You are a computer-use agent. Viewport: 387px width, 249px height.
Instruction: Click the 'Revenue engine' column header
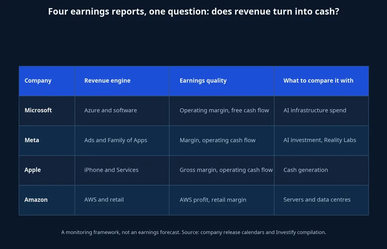click(122, 81)
